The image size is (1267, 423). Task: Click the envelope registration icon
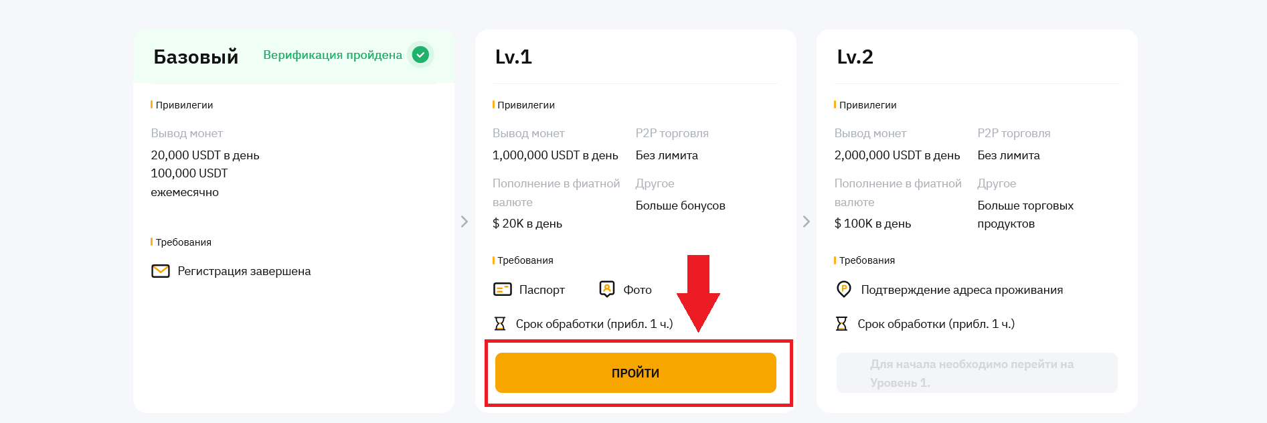pos(161,271)
